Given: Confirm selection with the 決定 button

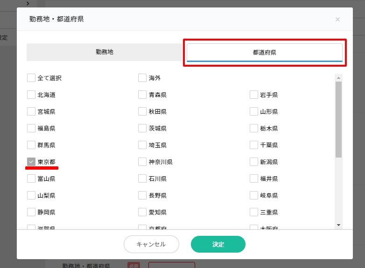Looking at the screenshot, I should [x=218, y=244].
